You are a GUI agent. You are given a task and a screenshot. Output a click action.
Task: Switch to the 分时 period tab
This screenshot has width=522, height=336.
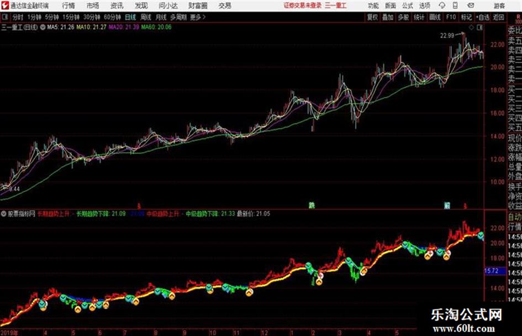point(18,17)
